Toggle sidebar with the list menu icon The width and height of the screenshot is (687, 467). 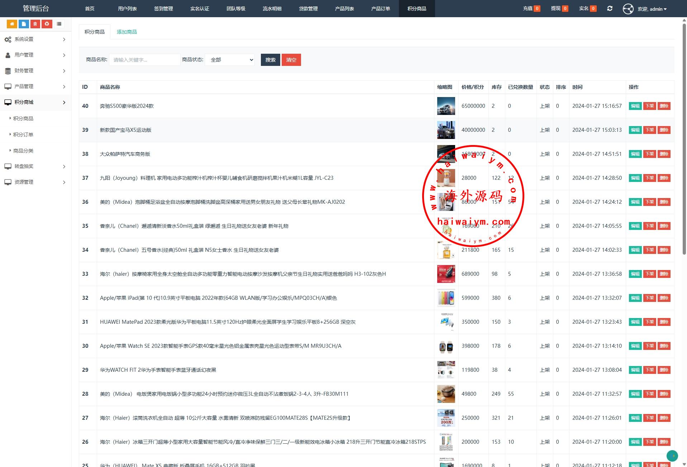click(59, 24)
